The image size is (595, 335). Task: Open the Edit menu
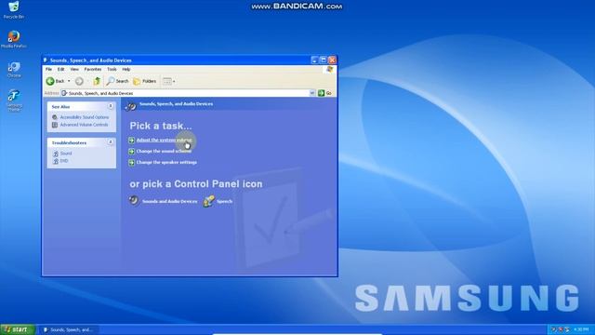60,69
